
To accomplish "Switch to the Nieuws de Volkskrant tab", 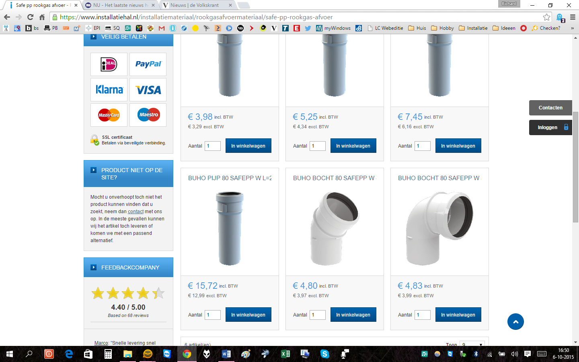I will click(x=195, y=5).
